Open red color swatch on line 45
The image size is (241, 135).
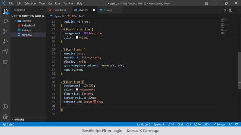[x=95, y=101]
